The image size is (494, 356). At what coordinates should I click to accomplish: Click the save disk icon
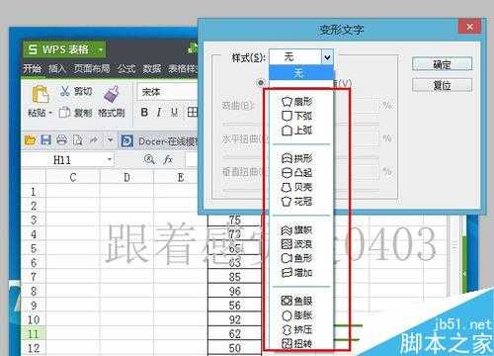tap(45, 140)
